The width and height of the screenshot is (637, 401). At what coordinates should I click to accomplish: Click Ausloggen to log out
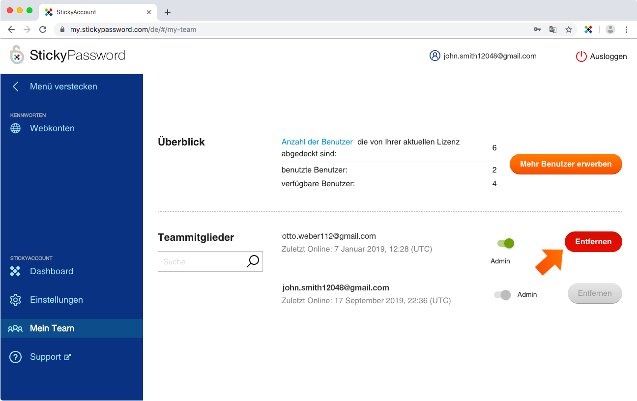point(608,57)
